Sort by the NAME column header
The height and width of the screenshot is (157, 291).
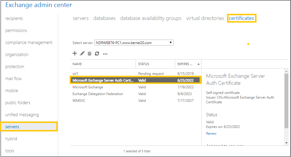click(77, 64)
